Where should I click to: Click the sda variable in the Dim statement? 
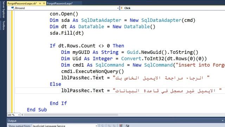click(x=65, y=20)
